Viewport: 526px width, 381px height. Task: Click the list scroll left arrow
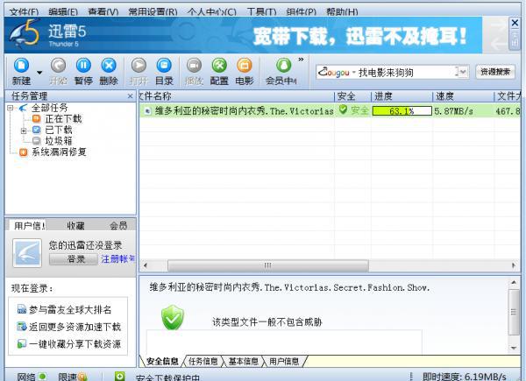tap(146, 265)
